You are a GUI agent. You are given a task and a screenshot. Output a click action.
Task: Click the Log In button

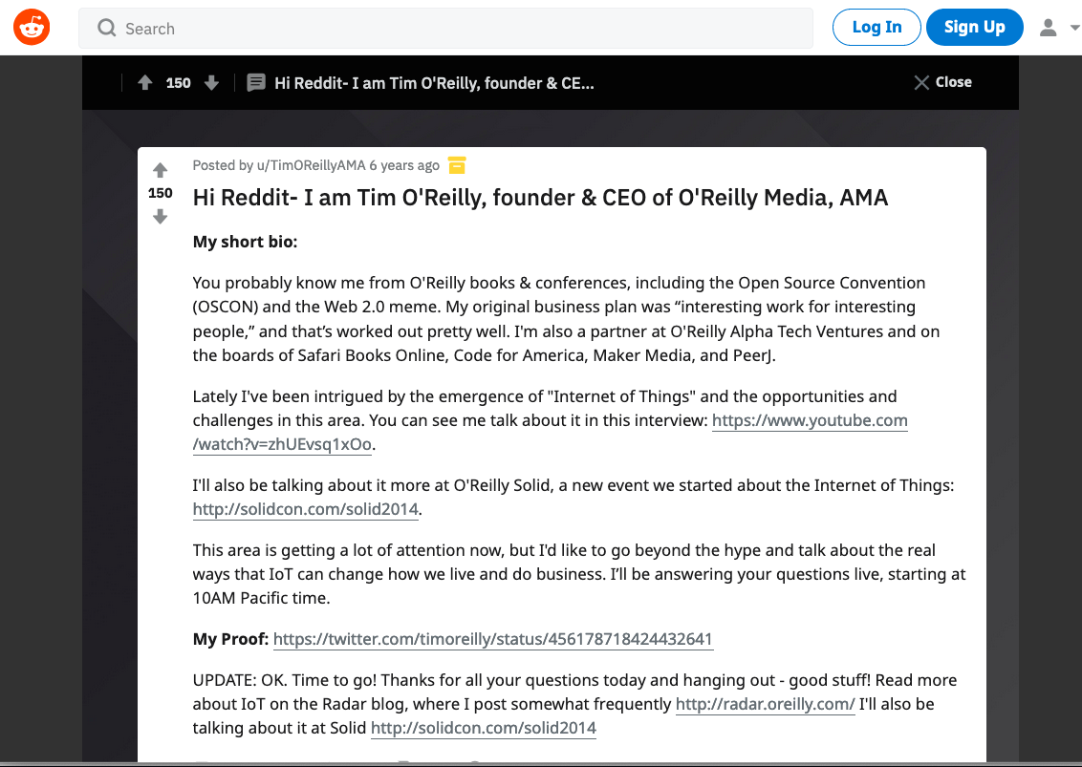tap(876, 28)
